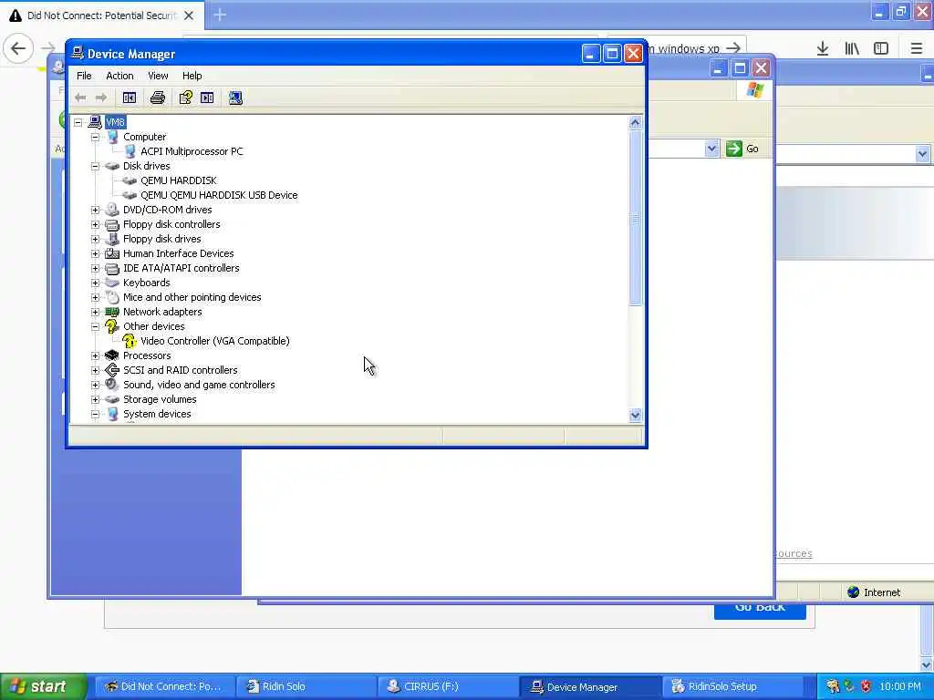The height and width of the screenshot is (700, 934).
Task: Open the Firefox hamburger menu
Action: (x=917, y=48)
